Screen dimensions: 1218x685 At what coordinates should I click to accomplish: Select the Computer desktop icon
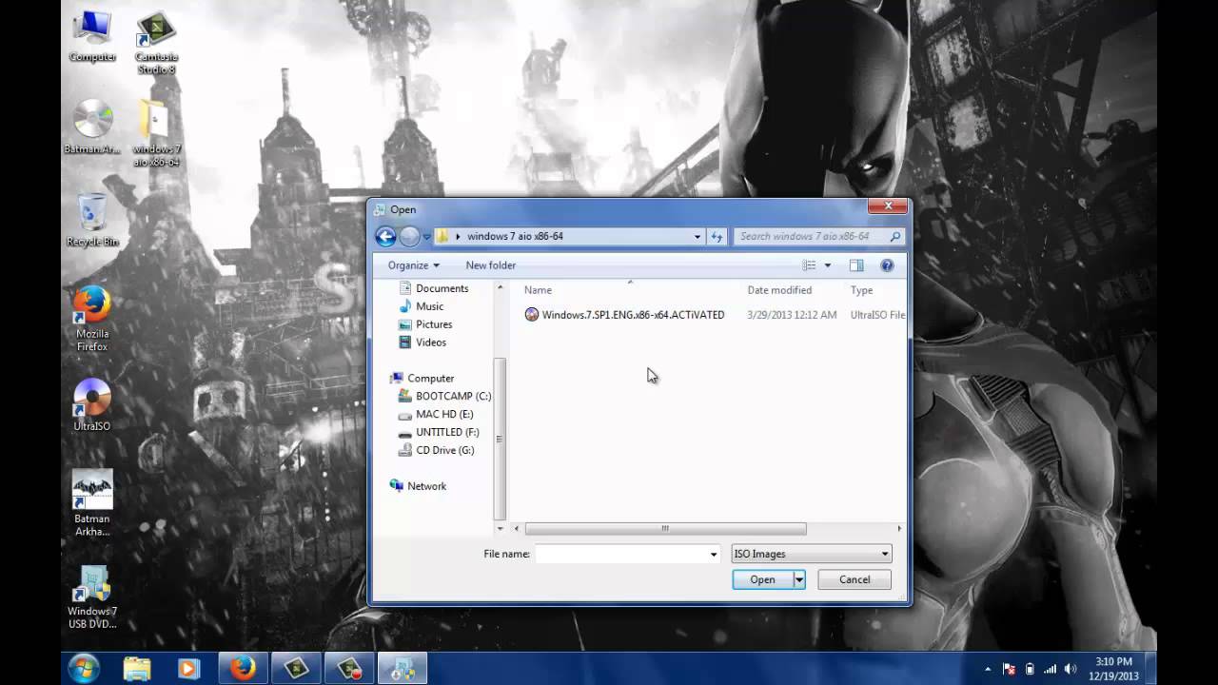tap(92, 37)
